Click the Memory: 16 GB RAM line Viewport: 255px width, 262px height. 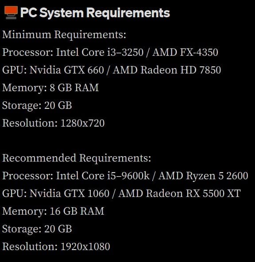tap(53, 211)
